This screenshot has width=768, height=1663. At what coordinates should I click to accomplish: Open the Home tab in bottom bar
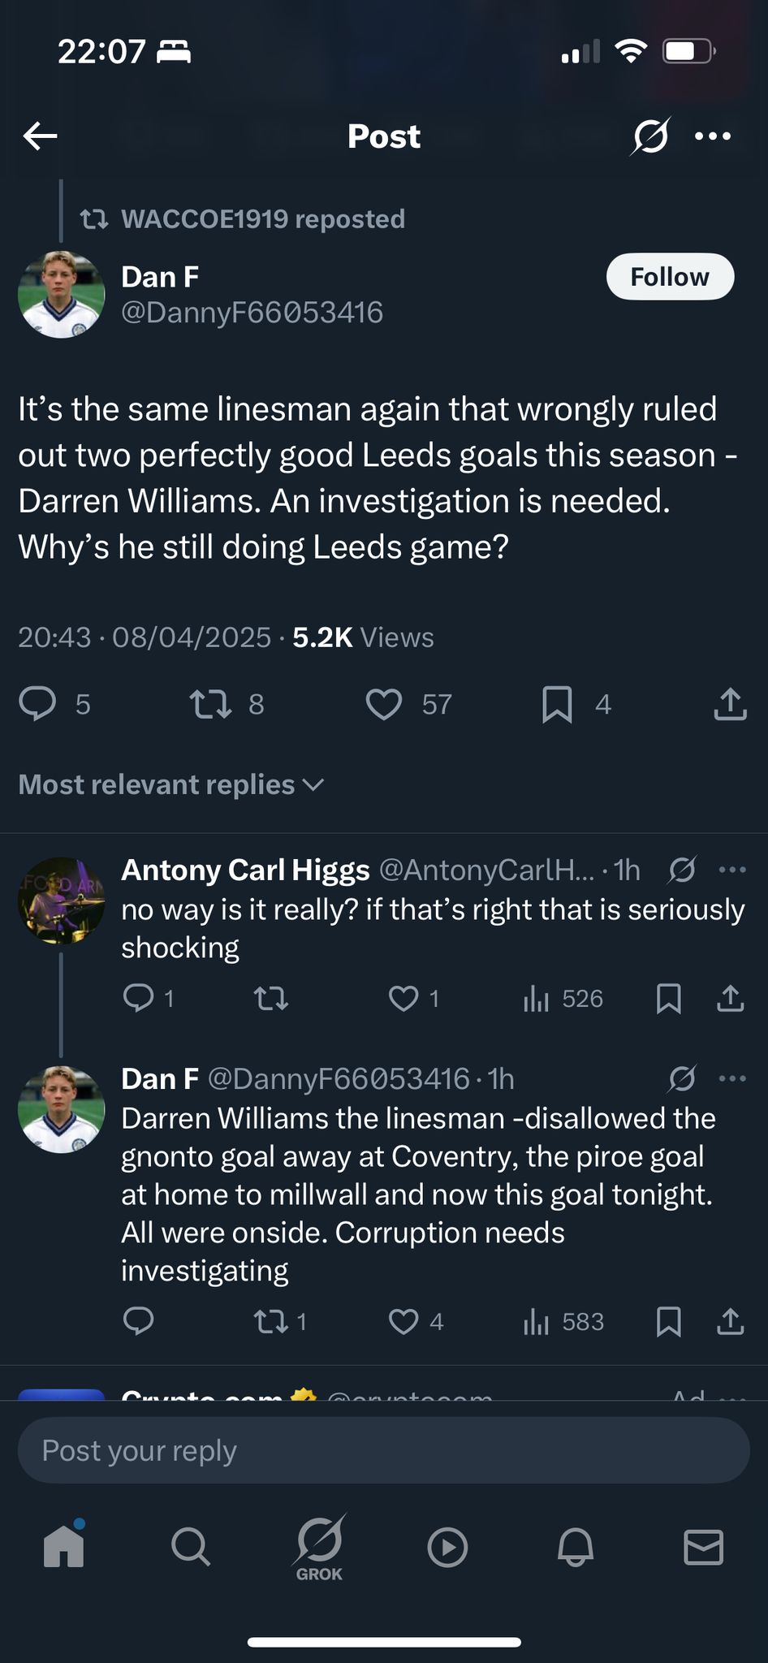click(x=63, y=1546)
